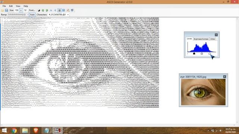Click the AscGen taskbar icon
The image size is (239, 134).
coord(58,131)
